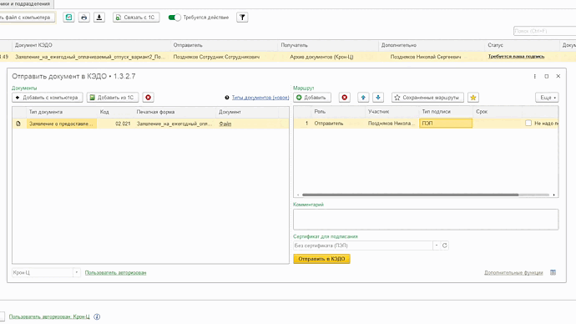Click the 'Отправить в КЭДО' button
The image size is (576, 324).
pyautogui.click(x=321, y=259)
